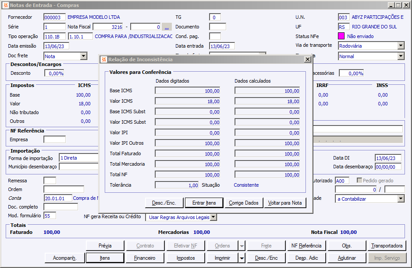Click the Financeiro button

tap(145, 258)
